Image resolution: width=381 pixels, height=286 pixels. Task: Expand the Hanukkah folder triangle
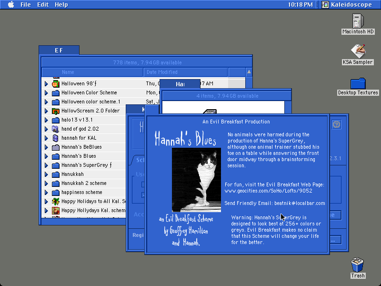(x=46, y=174)
